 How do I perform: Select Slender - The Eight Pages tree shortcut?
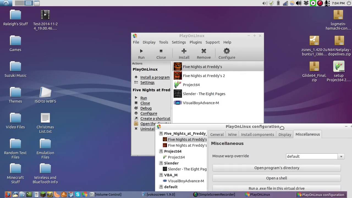click(x=187, y=169)
